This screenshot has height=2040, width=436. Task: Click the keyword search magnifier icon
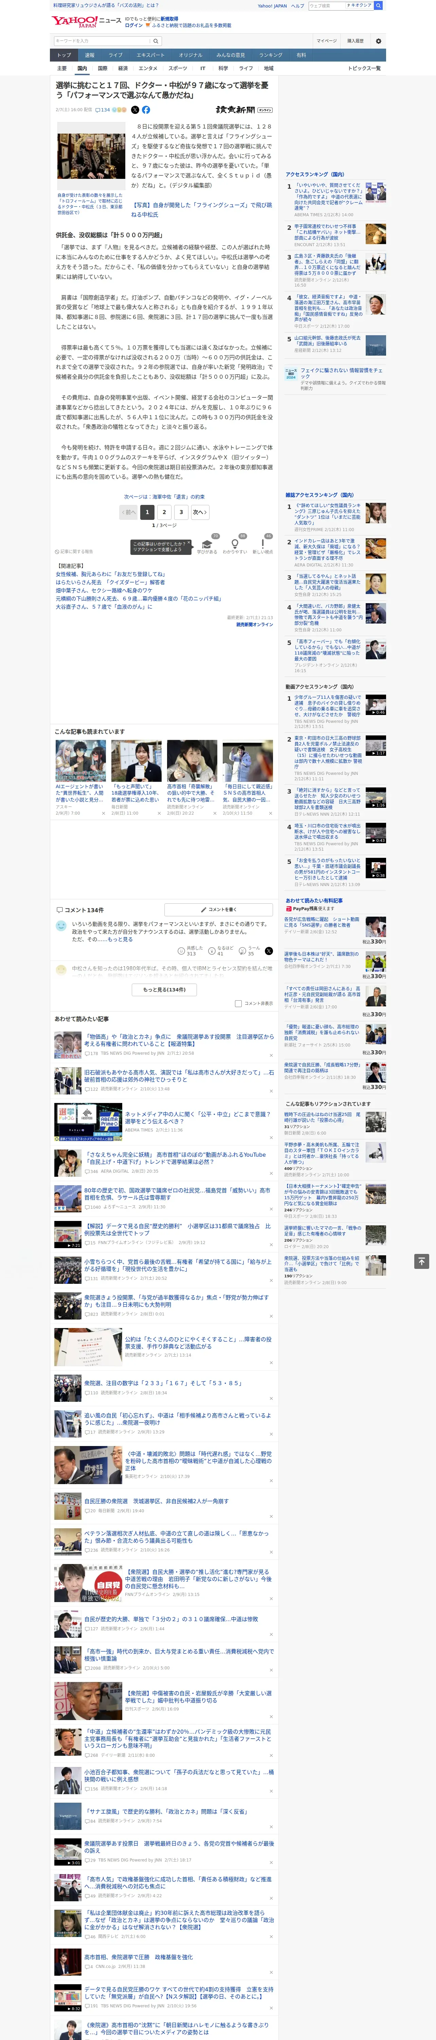[x=156, y=41]
